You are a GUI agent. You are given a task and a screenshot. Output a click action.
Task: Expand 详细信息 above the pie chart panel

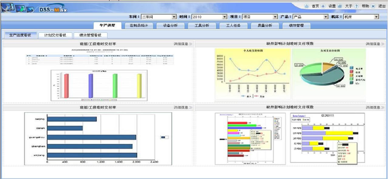(375, 44)
